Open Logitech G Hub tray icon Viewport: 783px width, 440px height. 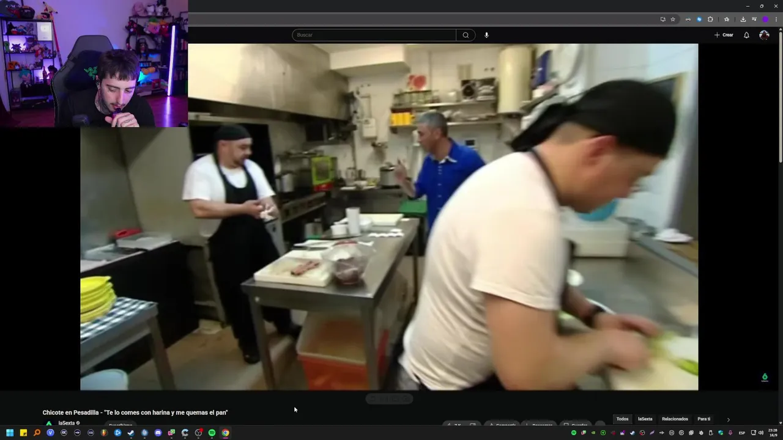pos(681,433)
